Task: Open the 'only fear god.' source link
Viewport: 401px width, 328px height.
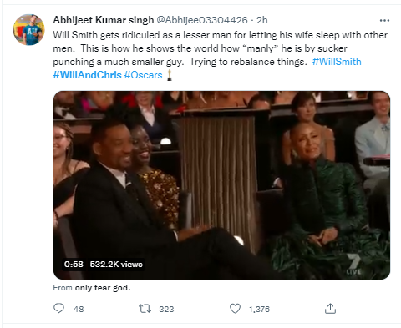Action: click(103, 288)
